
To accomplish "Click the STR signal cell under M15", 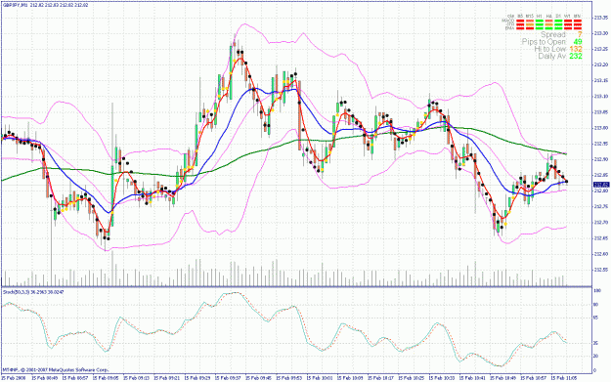I will click(530, 24).
